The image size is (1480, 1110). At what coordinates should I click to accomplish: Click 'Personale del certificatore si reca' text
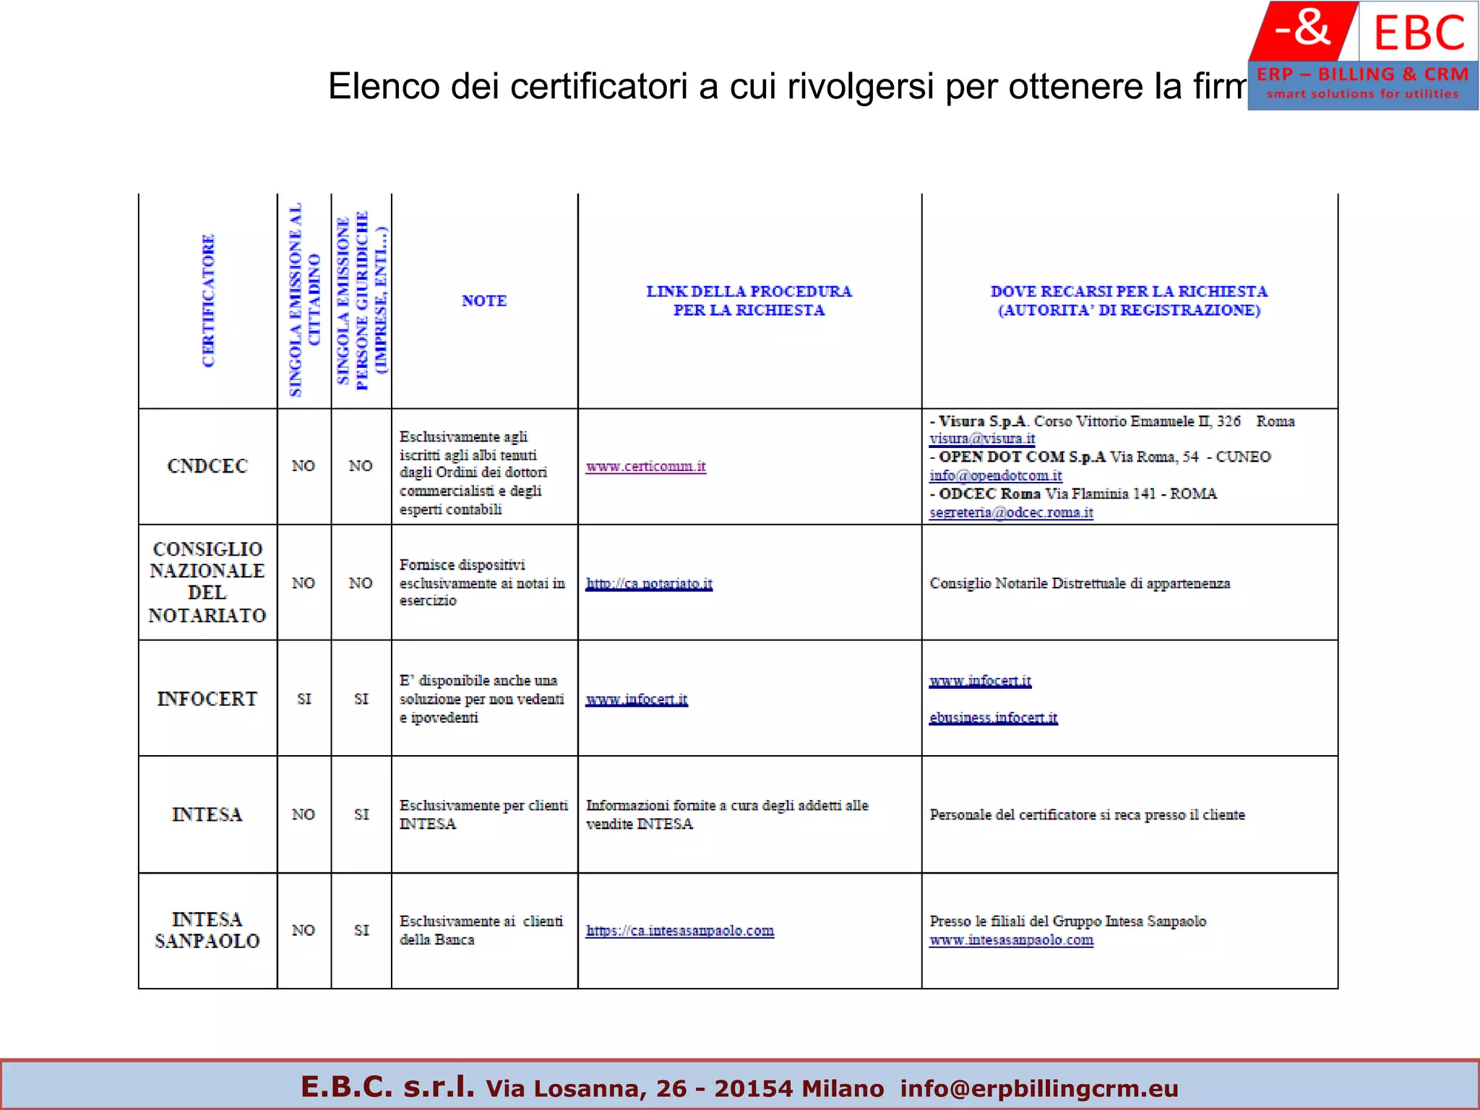tap(1087, 815)
